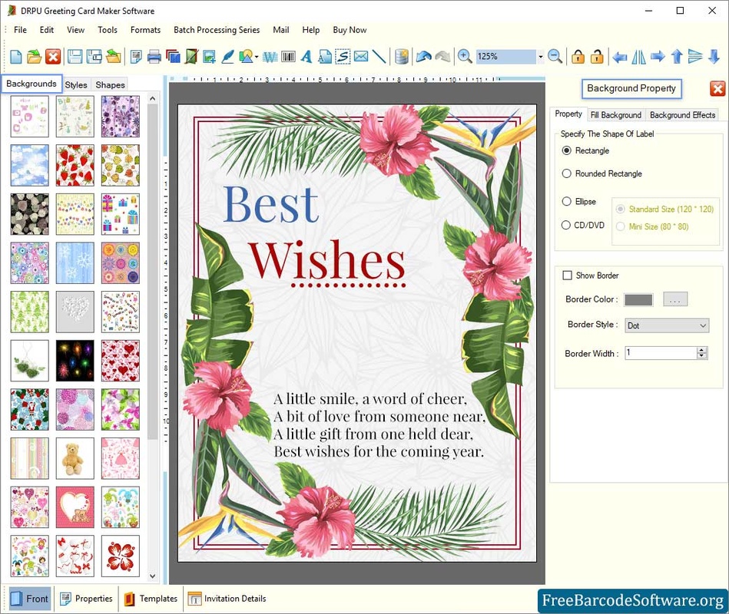The width and height of the screenshot is (729, 614).
Task: Click the red delete X toolbar icon
Action: click(x=53, y=56)
